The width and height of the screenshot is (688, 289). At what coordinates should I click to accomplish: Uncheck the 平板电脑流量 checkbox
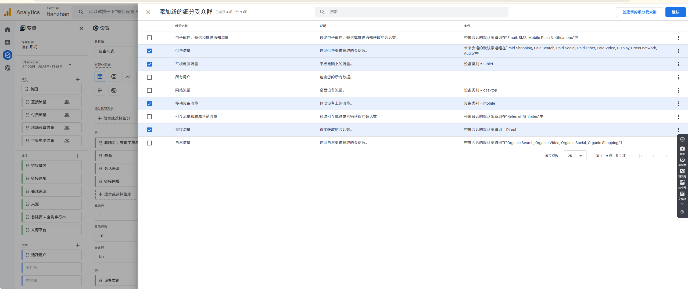coord(149,64)
